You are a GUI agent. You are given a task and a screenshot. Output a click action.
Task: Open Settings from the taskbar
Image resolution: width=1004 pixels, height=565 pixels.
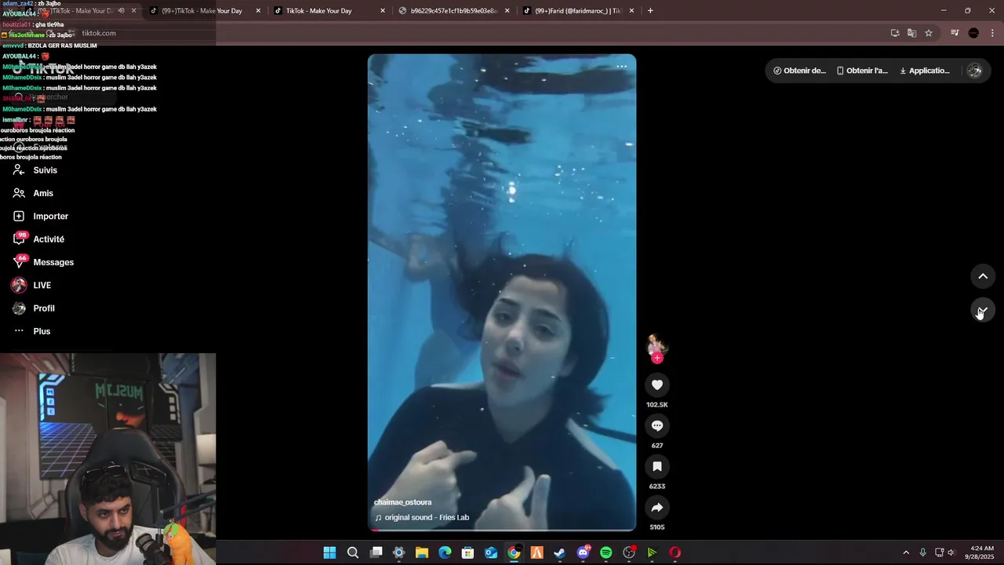coord(398,552)
